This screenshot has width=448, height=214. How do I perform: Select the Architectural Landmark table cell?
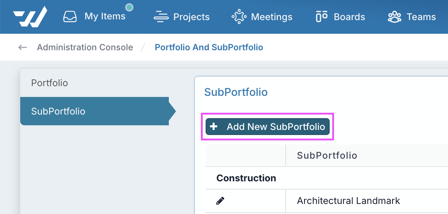(x=367, y=201)
